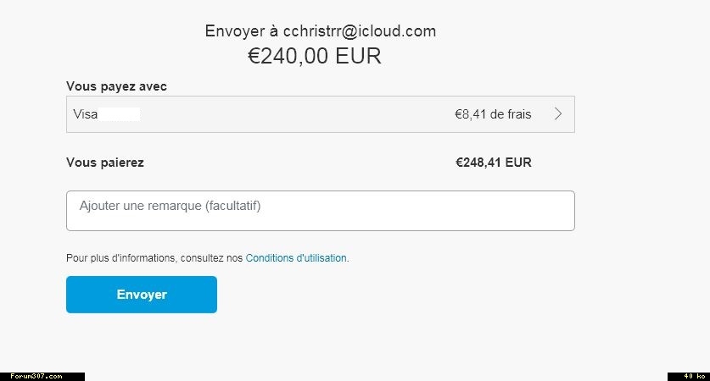Click EUR in the €248,41 total
Viewport: 710px width, 381px height.
(x=518, y=163)
